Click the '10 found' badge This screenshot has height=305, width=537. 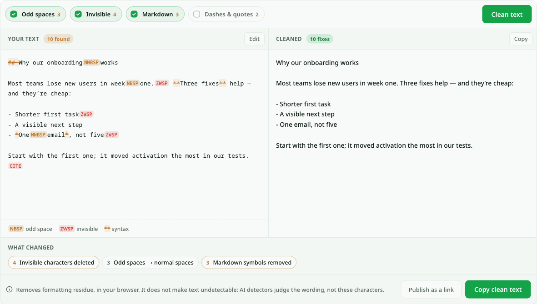[x=58, y=39]
